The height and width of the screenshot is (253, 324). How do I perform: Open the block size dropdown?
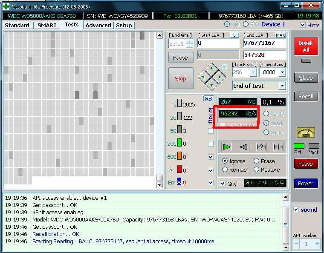253,72
